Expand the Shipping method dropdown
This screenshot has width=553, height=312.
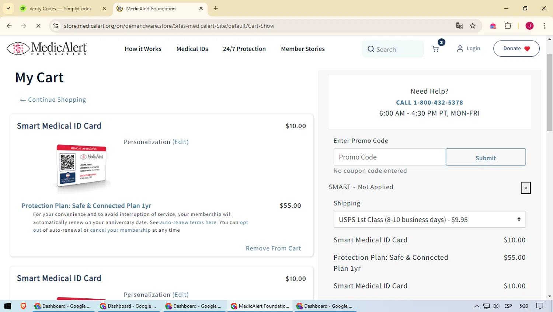(429, 220)
